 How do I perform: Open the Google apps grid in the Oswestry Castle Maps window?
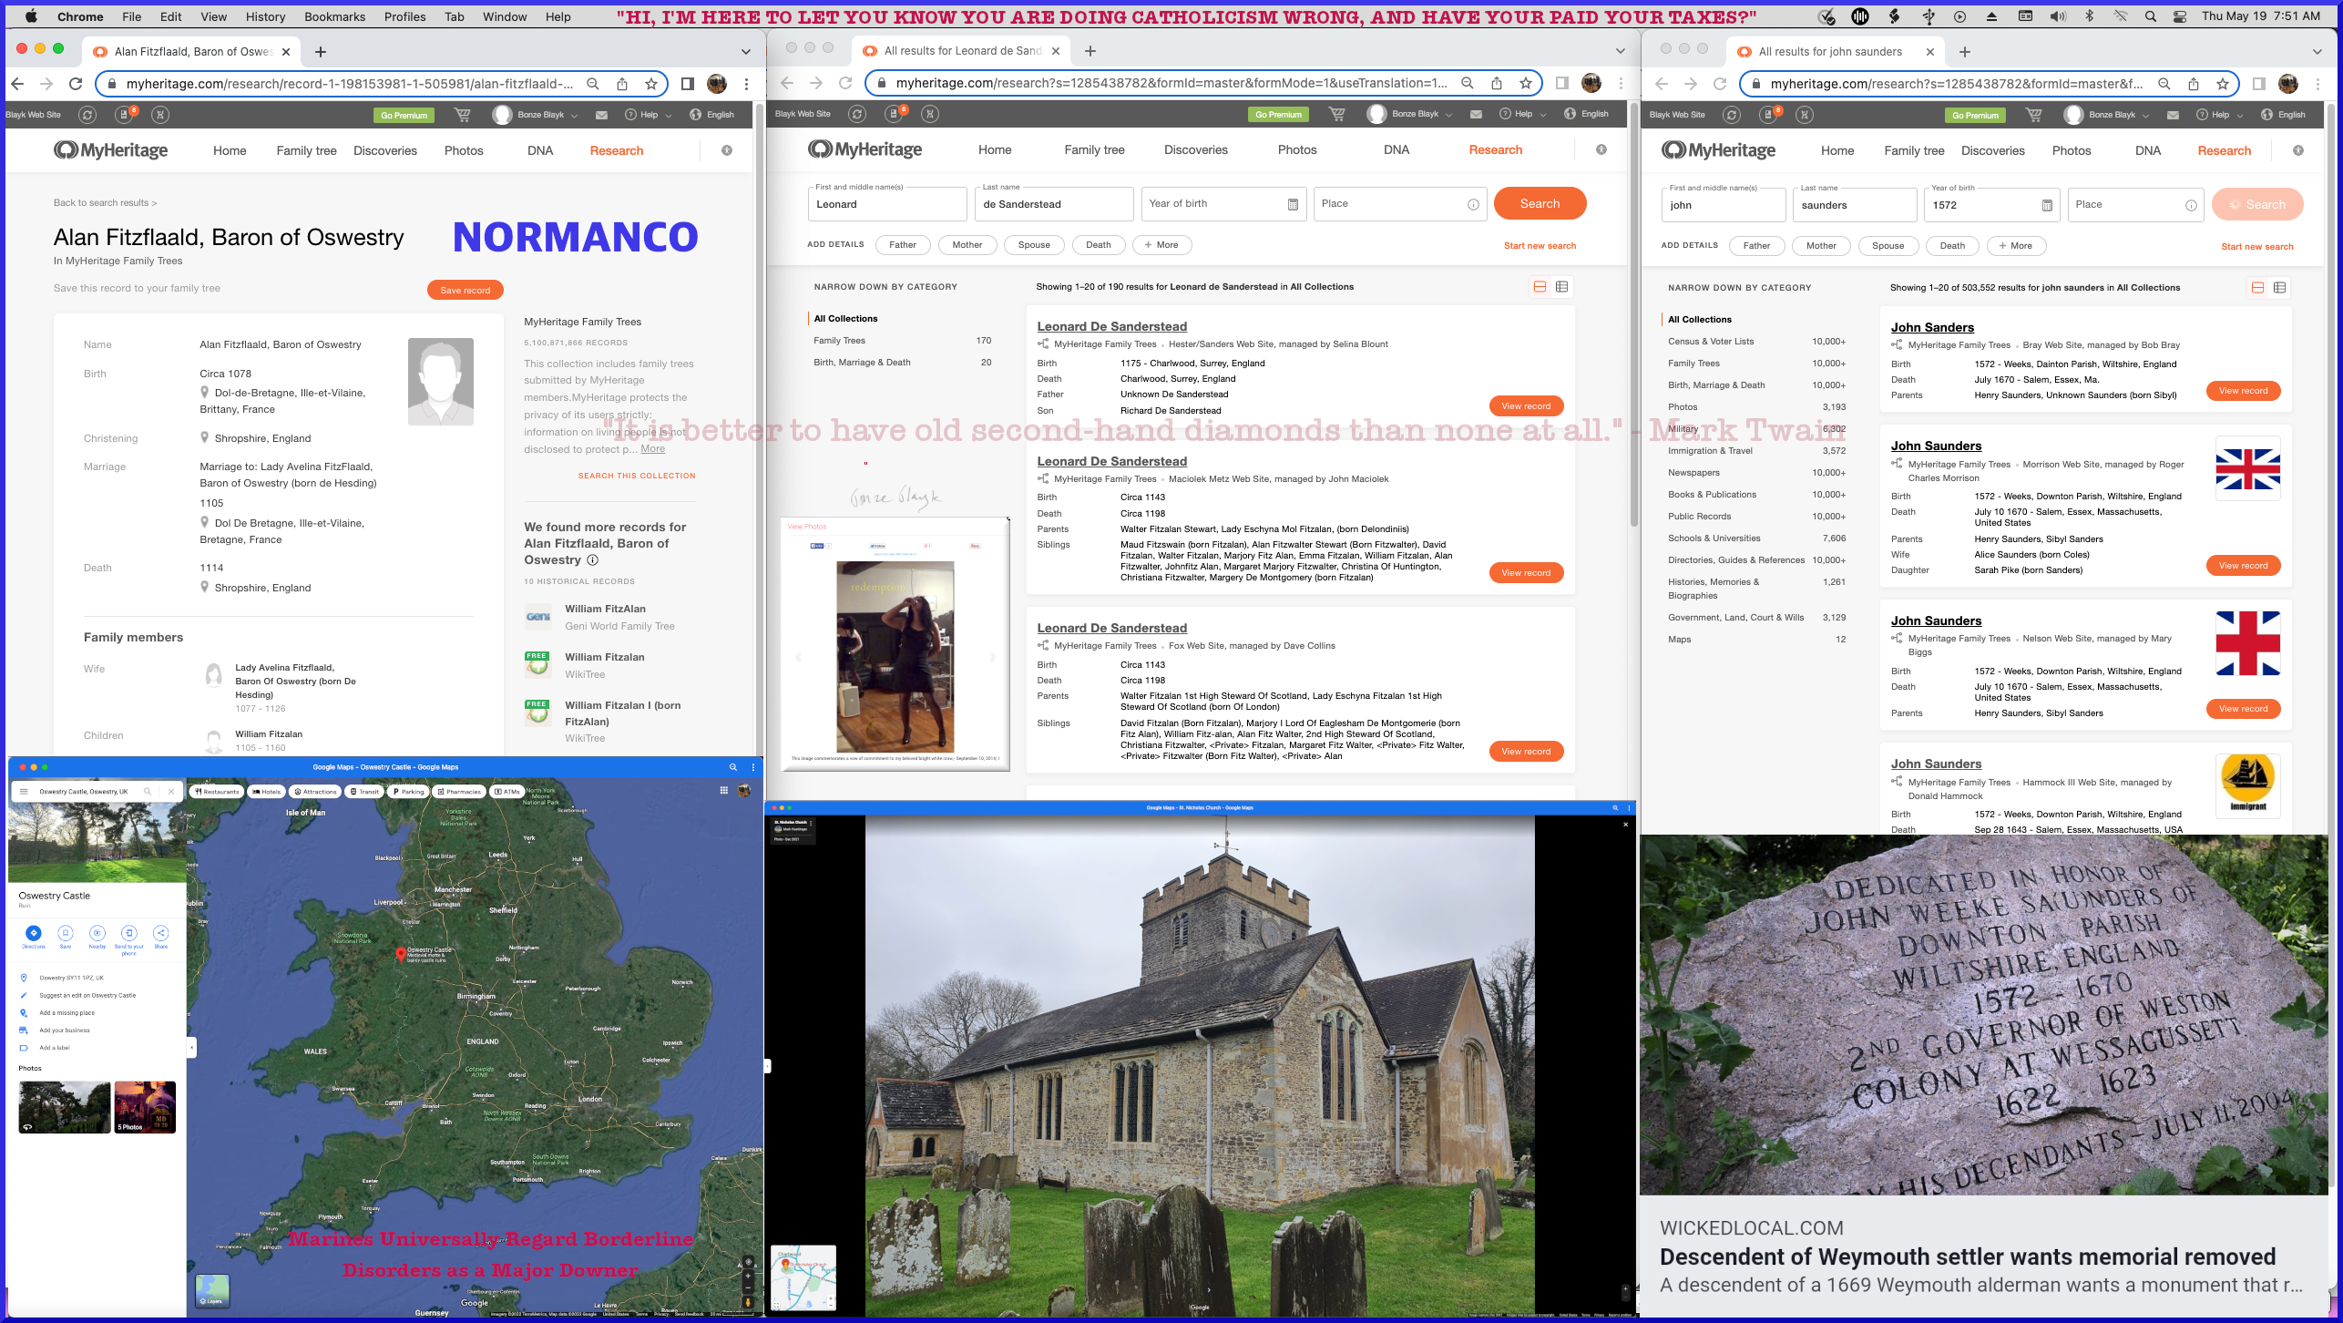tap(724, 791)
